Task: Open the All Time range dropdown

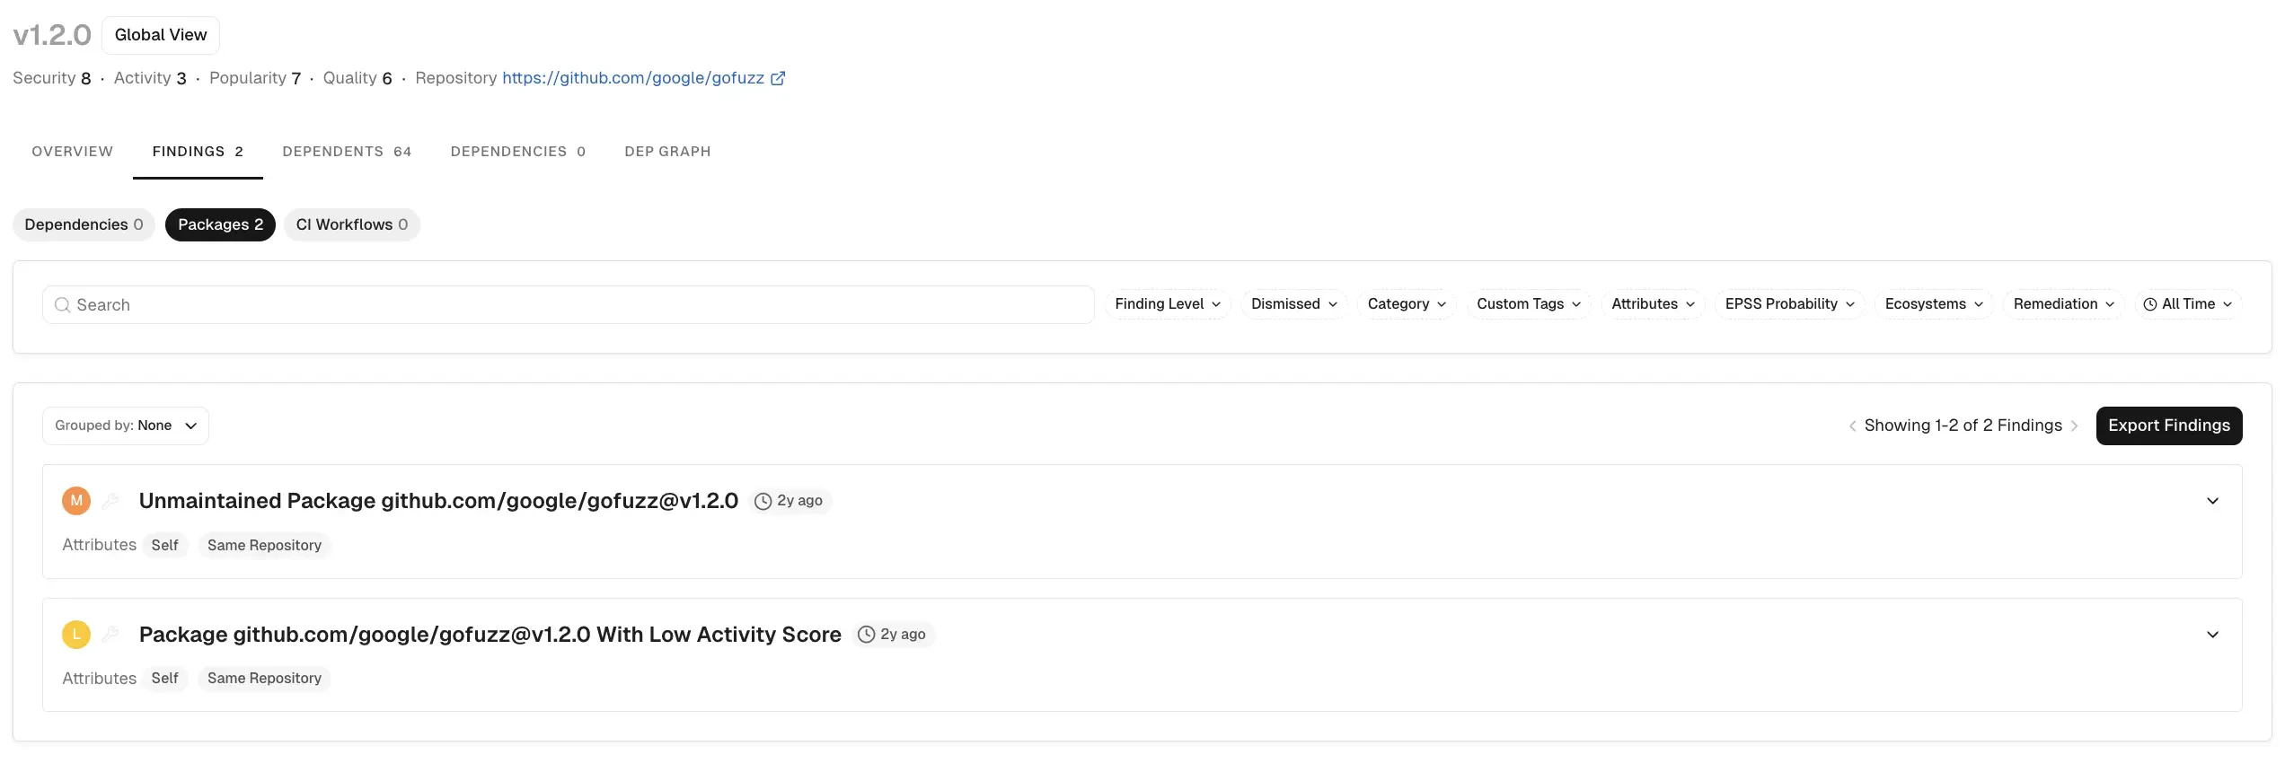Action: coord(2188,304)
